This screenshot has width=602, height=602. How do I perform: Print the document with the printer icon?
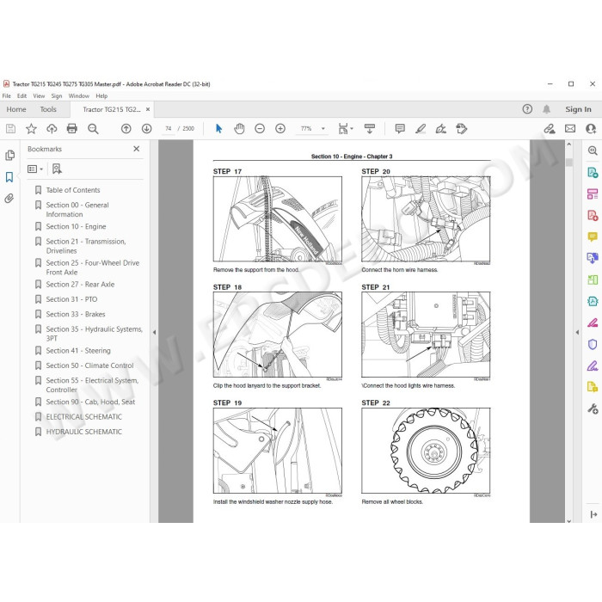pyautogui.click(x=71, y=129)
